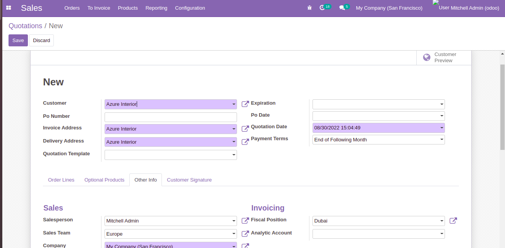The image size is (505, 248).
Task: Click the debug mode bug icon
Action: [x=309, y=8]
